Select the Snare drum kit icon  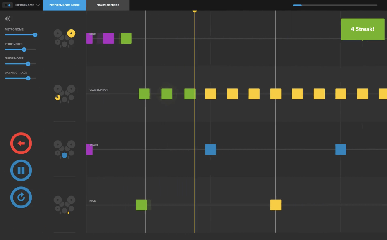(64, 149)
